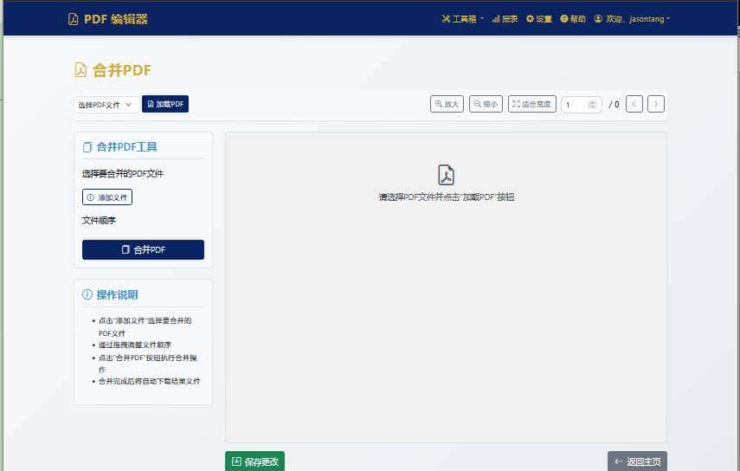This screenshot has height=471, width=740.
Task: Click the 通过拖拽调整文件顺序 instruction
Action: point(134,345)
